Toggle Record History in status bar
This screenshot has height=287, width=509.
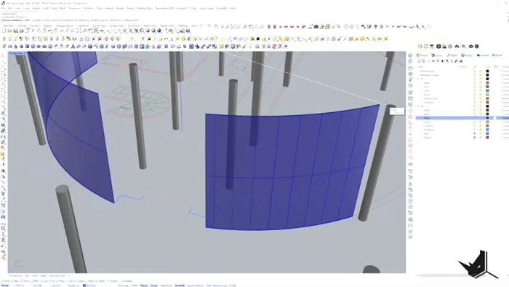pos(195,286)
